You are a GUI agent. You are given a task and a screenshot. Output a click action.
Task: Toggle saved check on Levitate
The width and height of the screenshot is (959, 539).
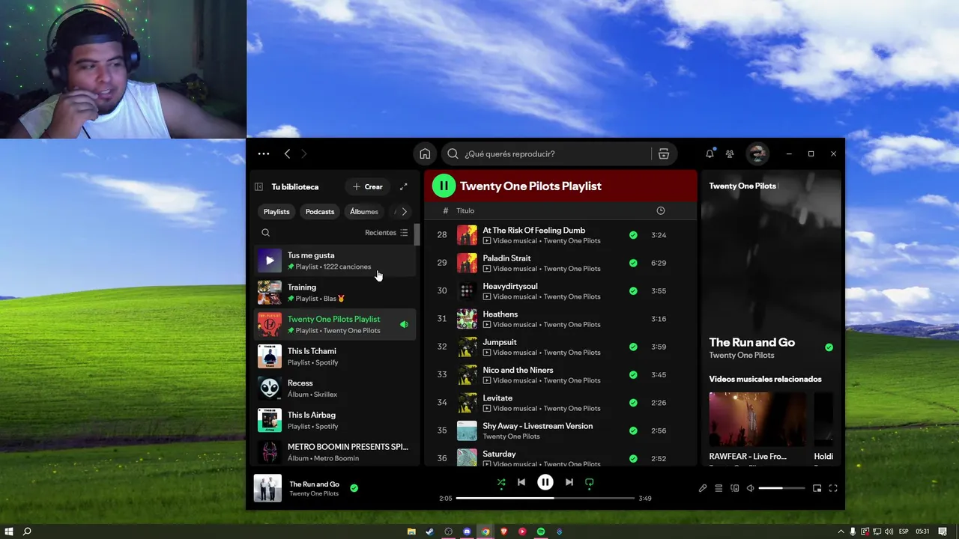633,403
